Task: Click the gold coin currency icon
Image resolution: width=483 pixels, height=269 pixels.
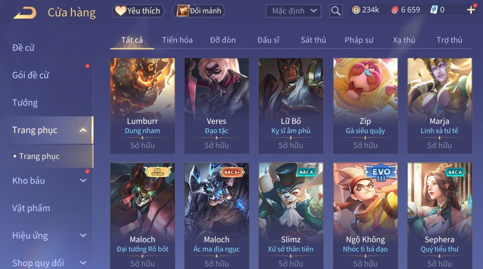Action: (x=356, y=10)
